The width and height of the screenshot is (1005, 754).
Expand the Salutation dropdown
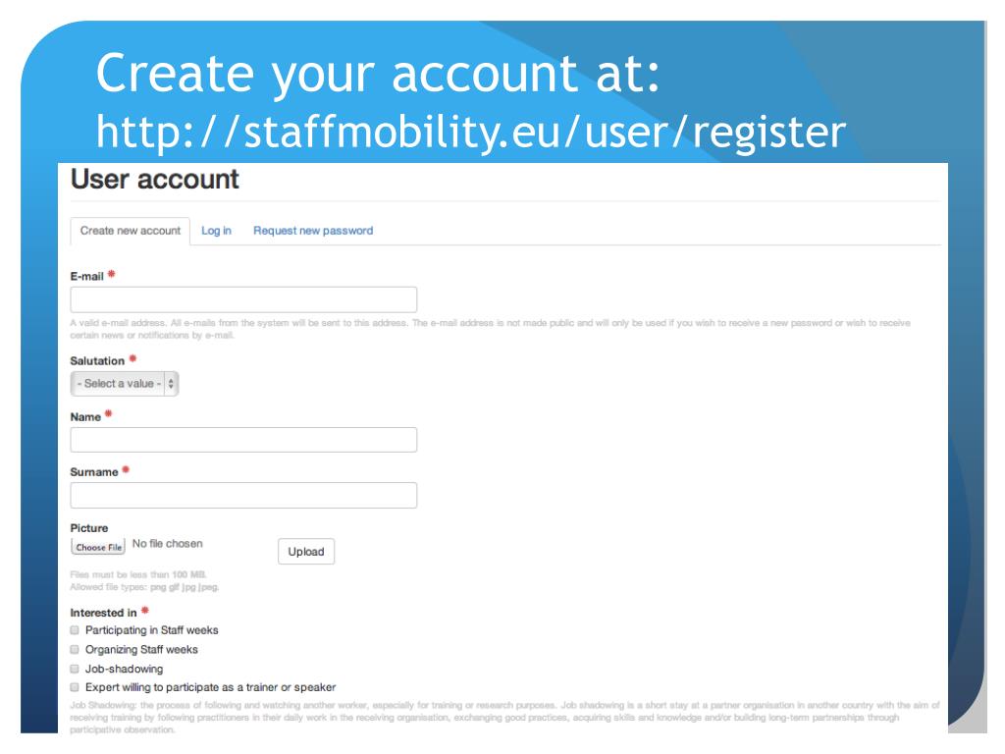coord(124,384)
